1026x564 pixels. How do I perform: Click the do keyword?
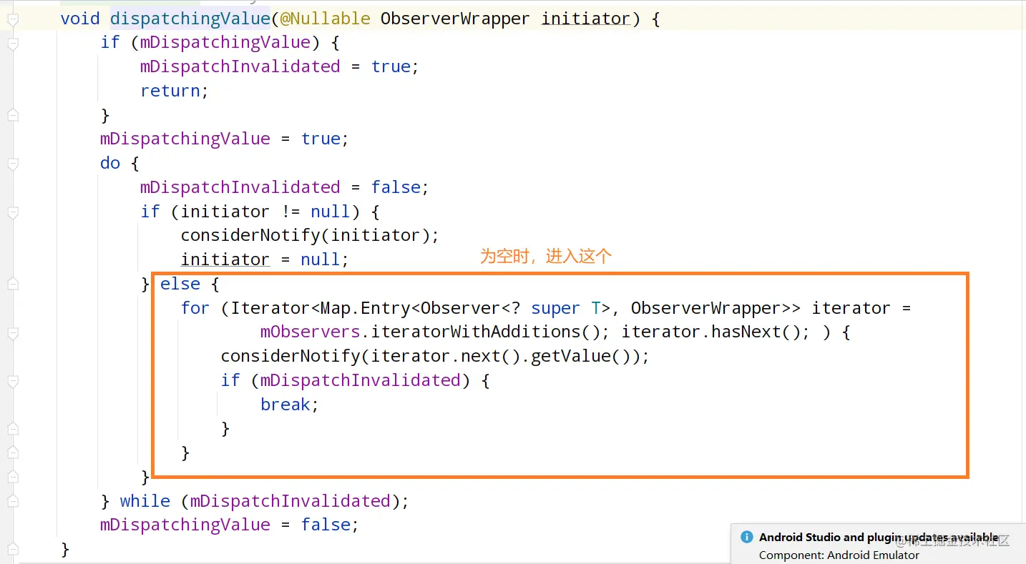pyautogui.click(x=110, y=163)
